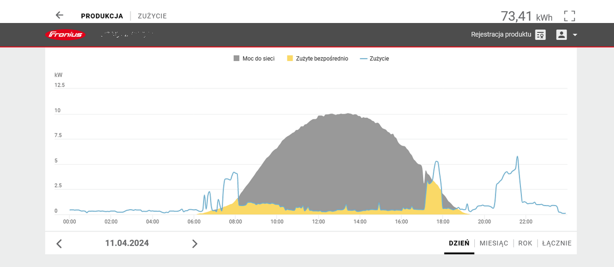Image resolution: width=614 pixels, height=267 pixels.
Task: Switch to the PRODUKCJA tab
Action: [x=102, y=16]
